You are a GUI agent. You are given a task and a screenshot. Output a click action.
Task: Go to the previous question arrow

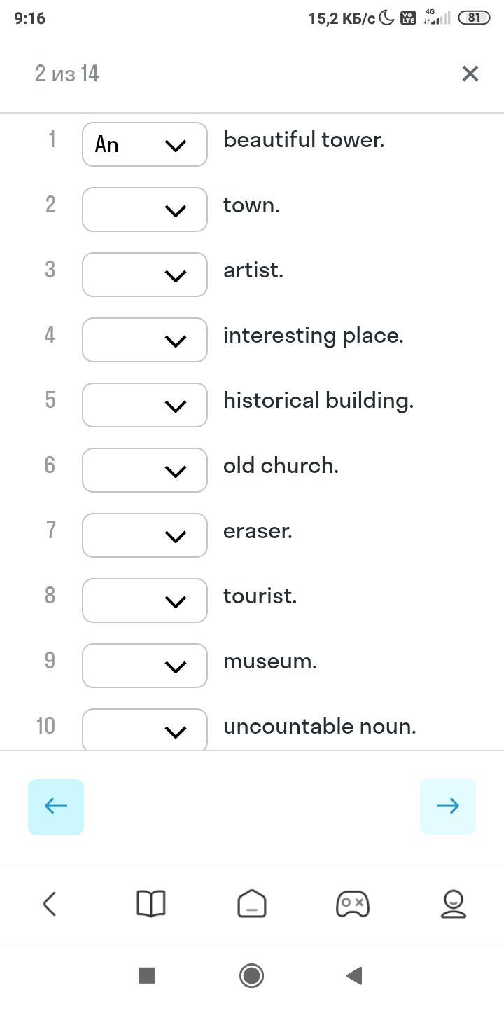point(56,806)
